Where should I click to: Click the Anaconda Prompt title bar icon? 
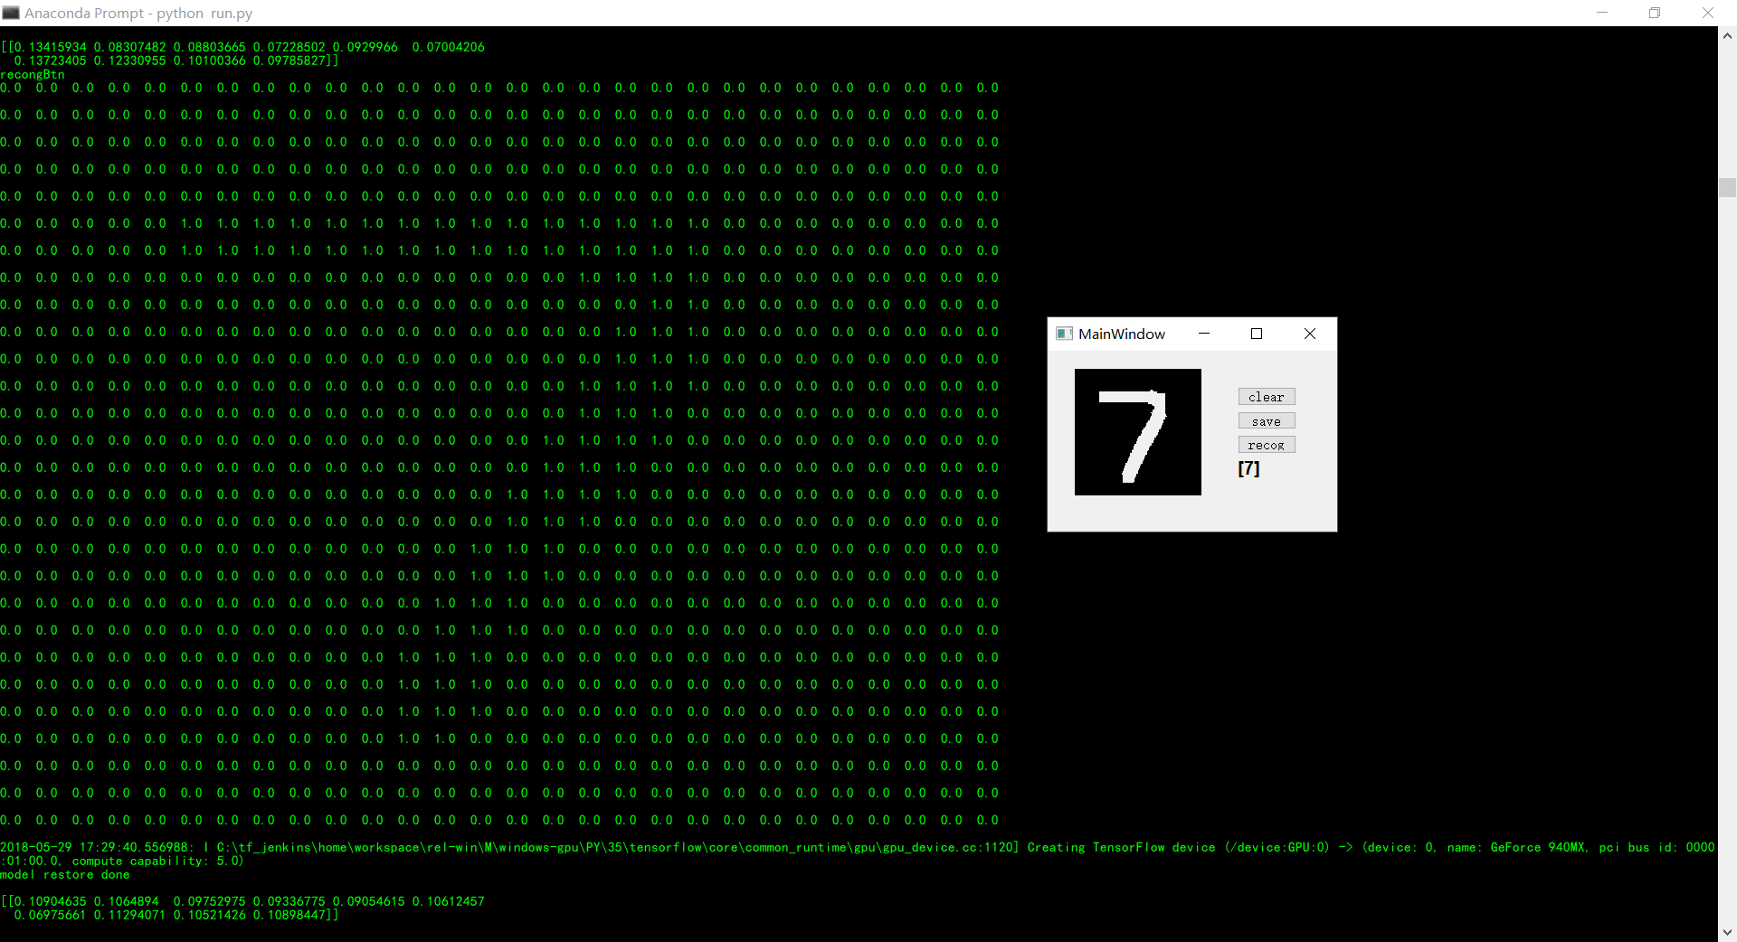11,13
